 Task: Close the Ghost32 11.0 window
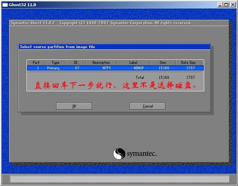tap(233, 5)
